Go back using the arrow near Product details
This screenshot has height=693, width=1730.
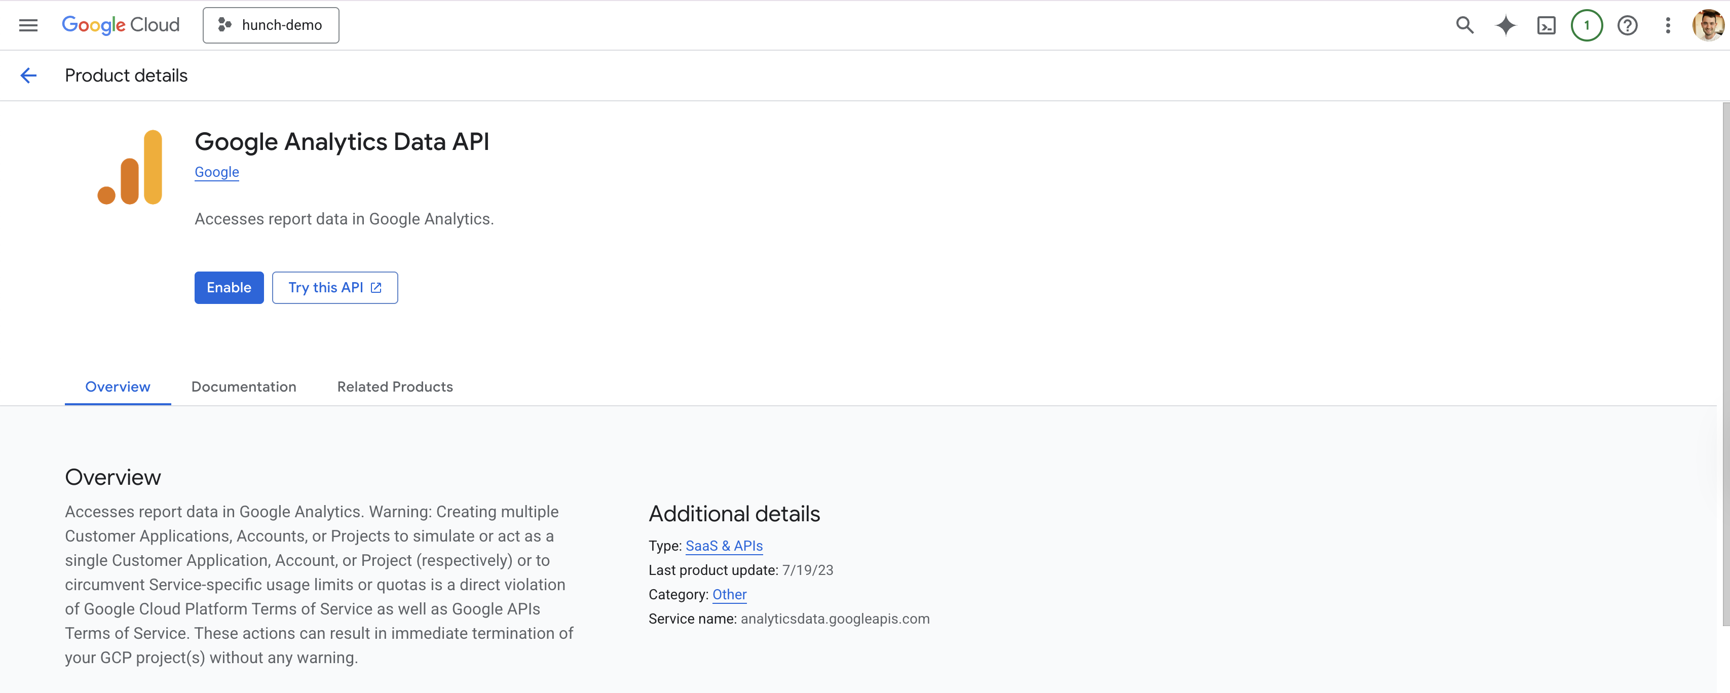pyautogui.click(x=28, y=75)
